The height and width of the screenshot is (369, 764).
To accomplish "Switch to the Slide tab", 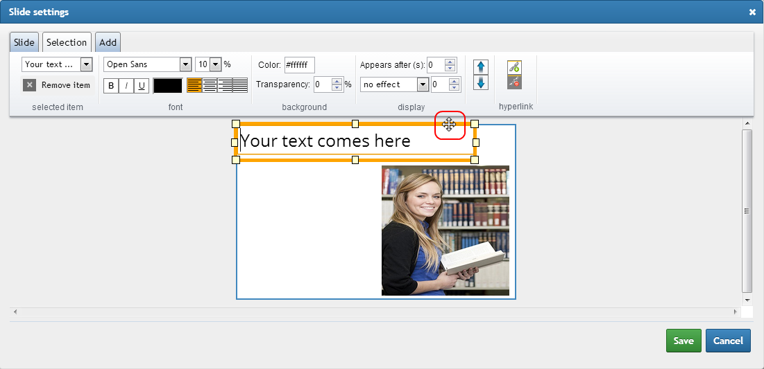I will (x=24, y=42).
